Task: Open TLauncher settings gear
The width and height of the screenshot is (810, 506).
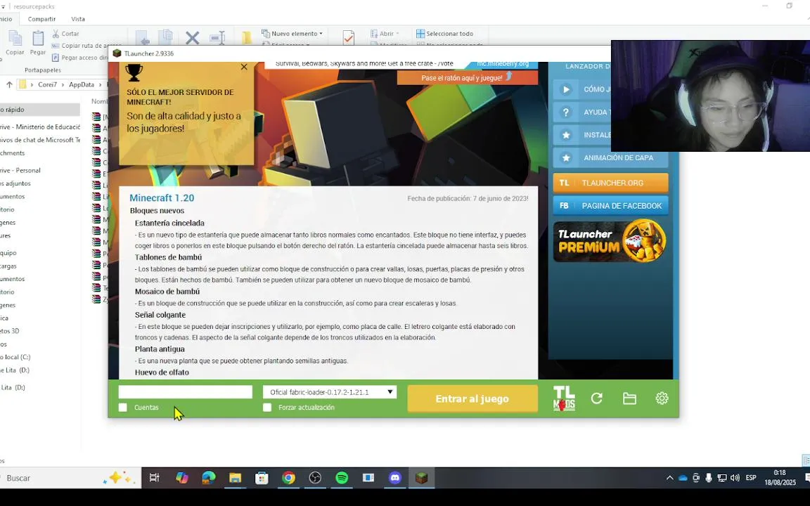Action: click(662, 398)
